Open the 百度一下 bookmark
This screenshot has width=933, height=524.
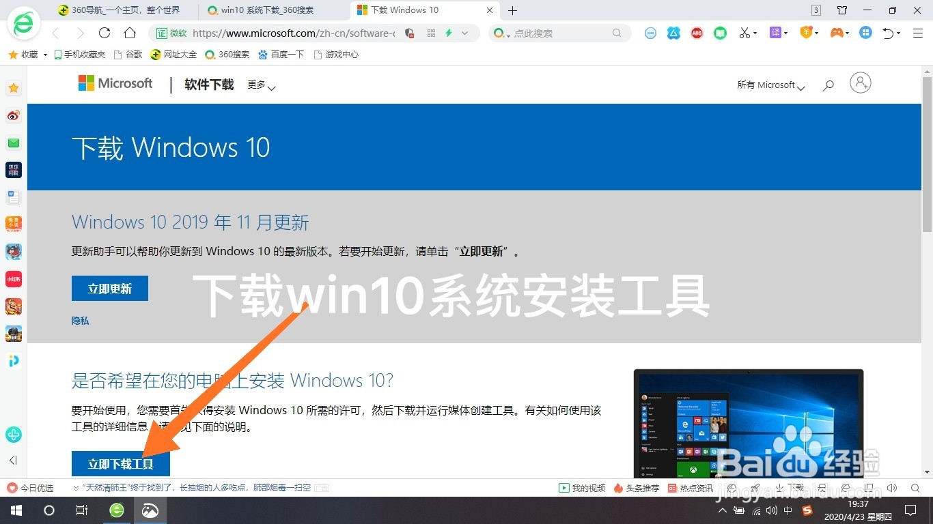(281, 55)
